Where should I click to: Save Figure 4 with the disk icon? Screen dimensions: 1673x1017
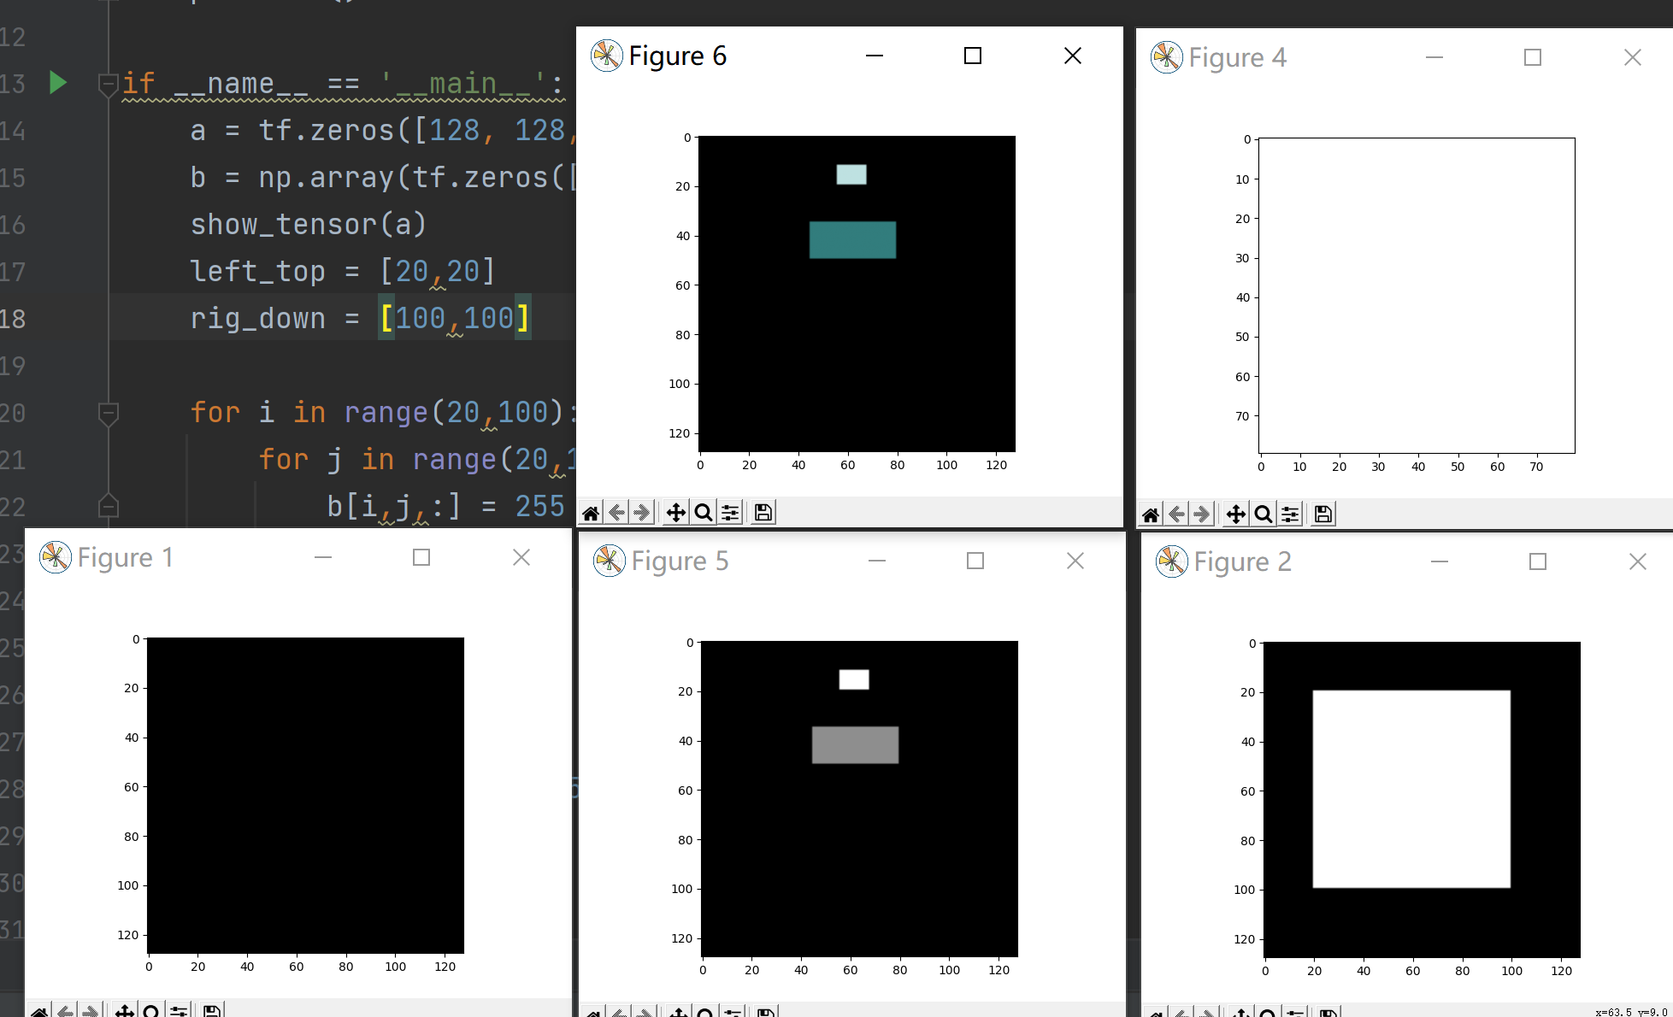(x=1323, y=514)
